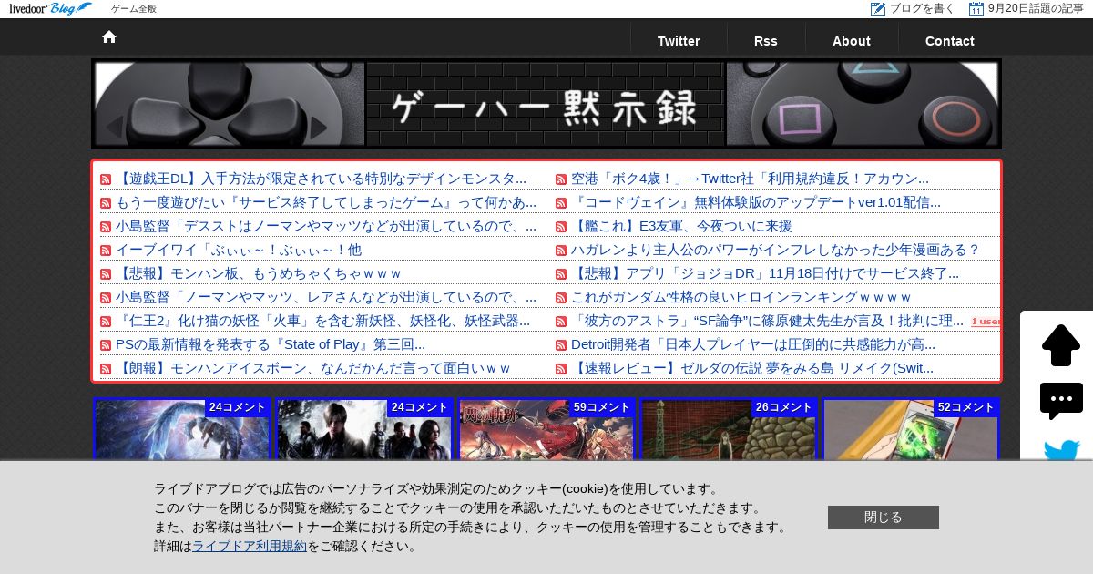
Task: Click RSS icon beside 仁王2 article
Action: 106,322
